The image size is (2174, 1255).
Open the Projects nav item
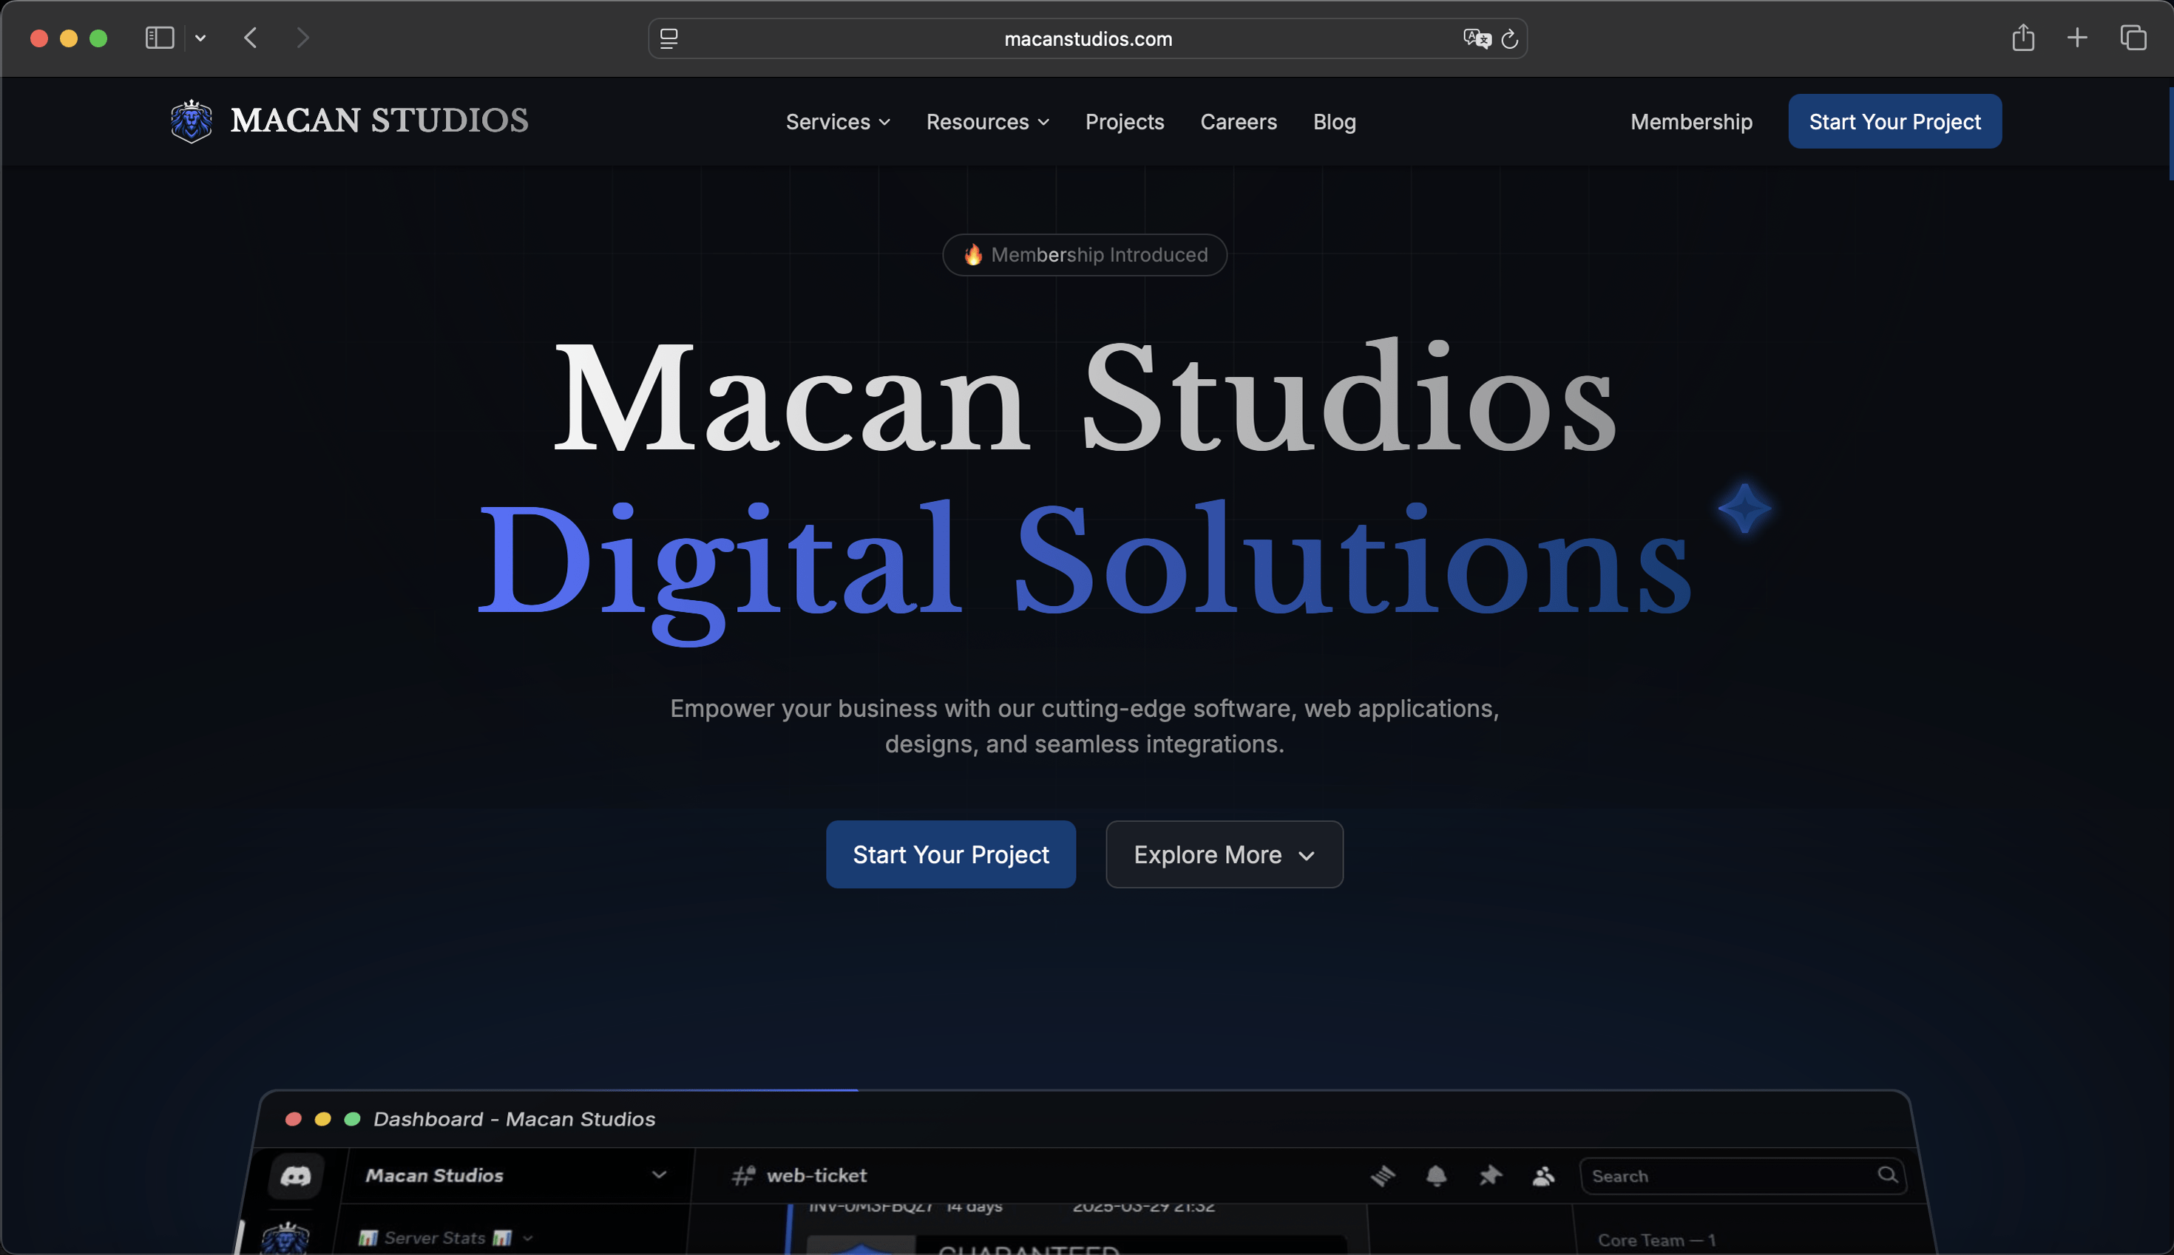[x=1125, y=121]
